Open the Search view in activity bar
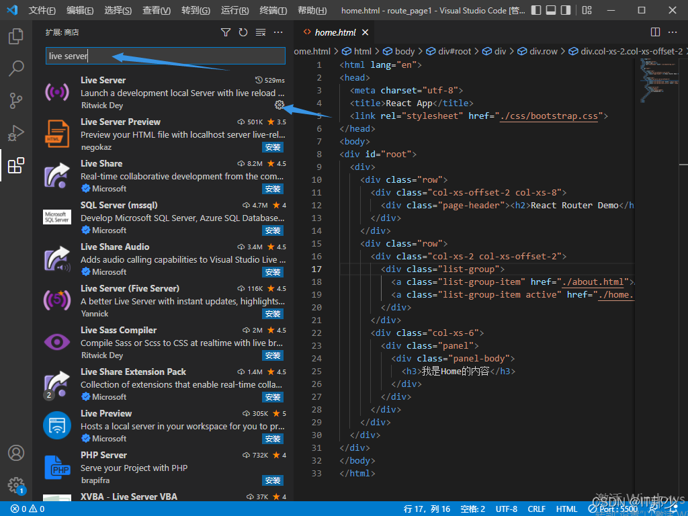The height and width of the screenshot is (516, 688). [x=16, y=68]
